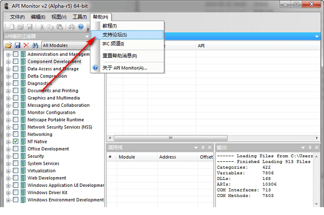Click the Paste clipboard toolbar icon
The image size is (324, 215).
point(60,27)
